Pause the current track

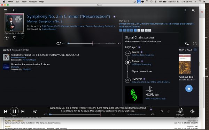14,111
